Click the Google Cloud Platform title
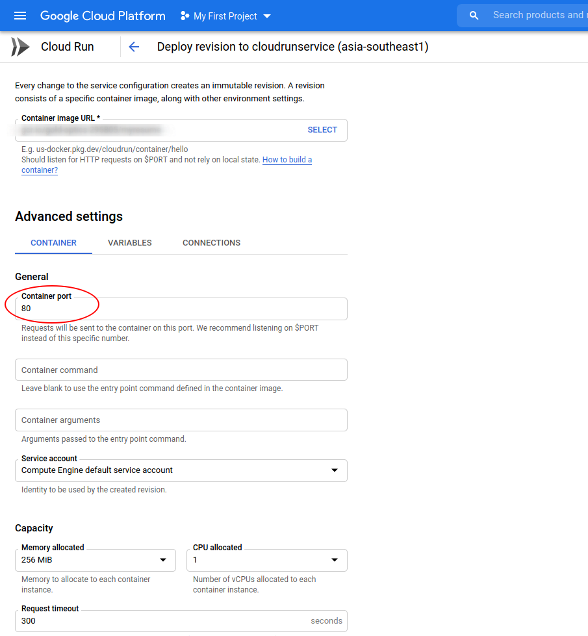 tap(103, 16)
